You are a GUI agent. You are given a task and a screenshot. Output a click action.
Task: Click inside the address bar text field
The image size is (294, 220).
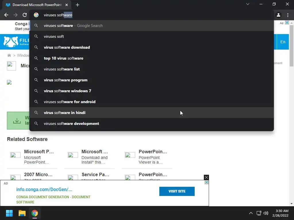click(x=152, y=15)
